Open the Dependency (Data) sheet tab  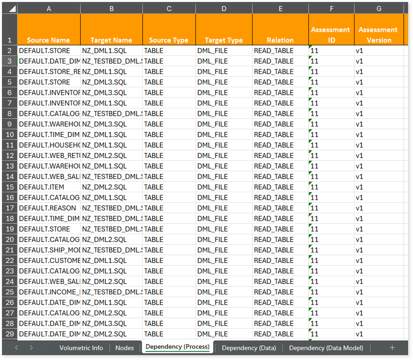tap(249, 348)
